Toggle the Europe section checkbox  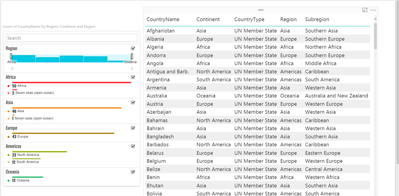click(x=133, y=128)
